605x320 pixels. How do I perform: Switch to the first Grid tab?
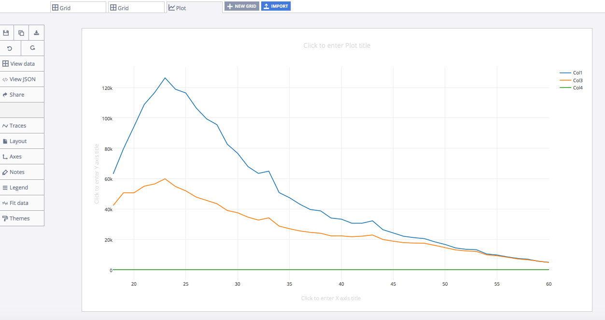78,8
